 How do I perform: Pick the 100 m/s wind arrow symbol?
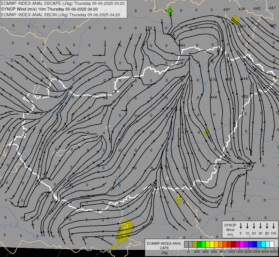point(274,226)
